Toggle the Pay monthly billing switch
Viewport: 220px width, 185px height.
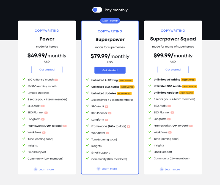[x=97, y=10]
